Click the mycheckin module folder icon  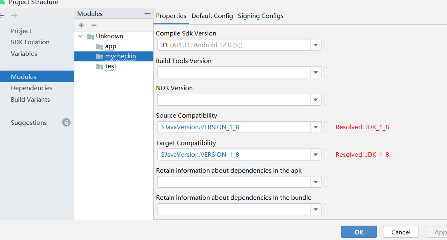(100, 57)
